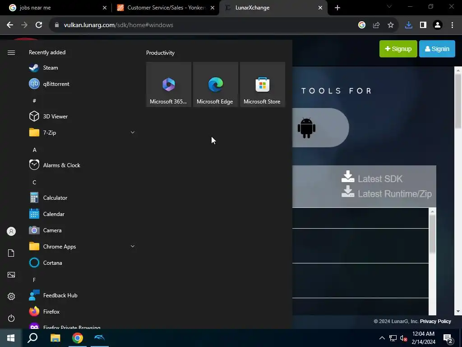Click the 'Productivity' group heading
Viewport: 462px width, 347px height.
coord(160,53)
